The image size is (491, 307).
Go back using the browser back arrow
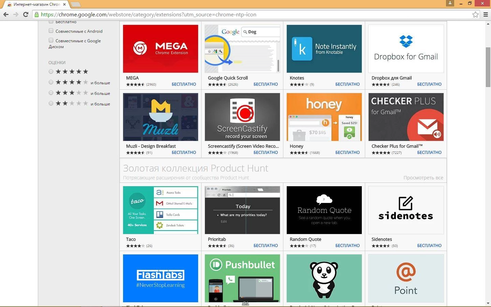[x=6, y=14]
